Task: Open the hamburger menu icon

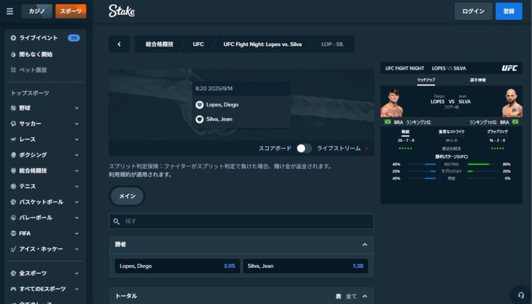Action: [10, 11]
